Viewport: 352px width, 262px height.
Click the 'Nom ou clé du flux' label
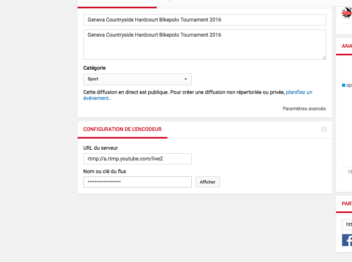(x=105, y=172)
